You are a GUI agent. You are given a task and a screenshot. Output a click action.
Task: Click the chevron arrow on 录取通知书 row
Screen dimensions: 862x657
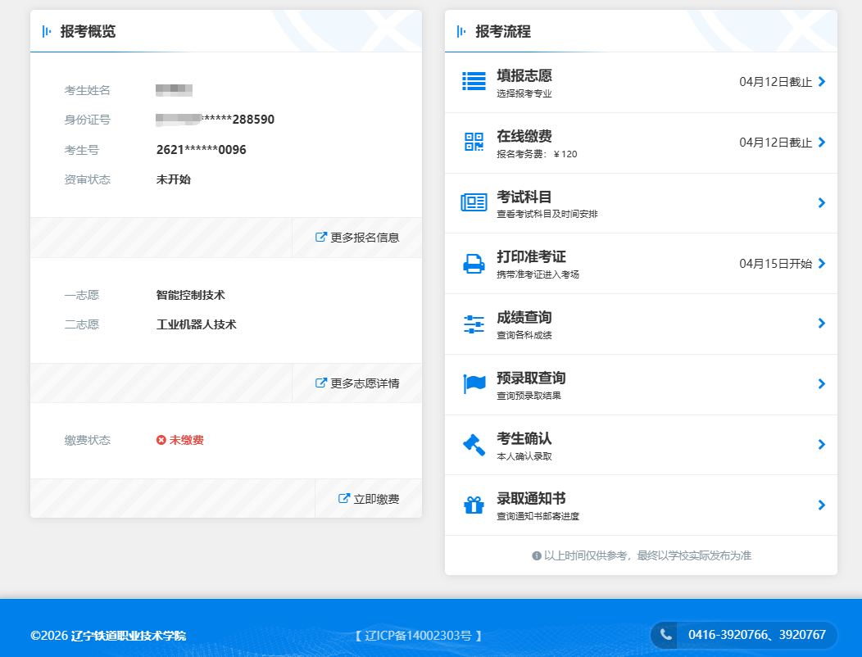click(x=821, y=505)
